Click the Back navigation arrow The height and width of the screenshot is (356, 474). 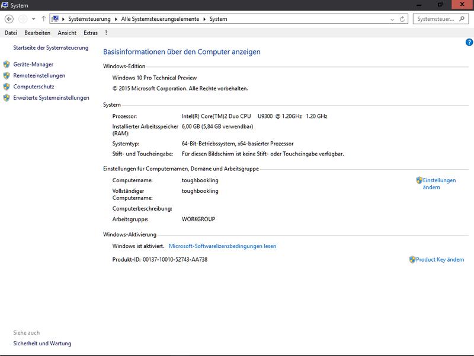click(9, 19)
